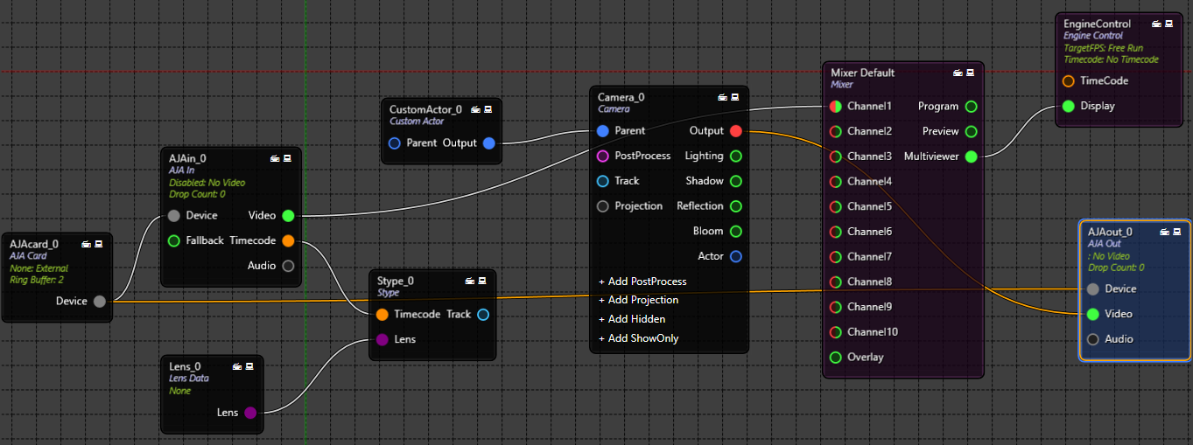Viewport: 1193px width, 445px height.
Task: Click the radio-shaped icon on Stype_0 node
Action: tap(470, 281)
